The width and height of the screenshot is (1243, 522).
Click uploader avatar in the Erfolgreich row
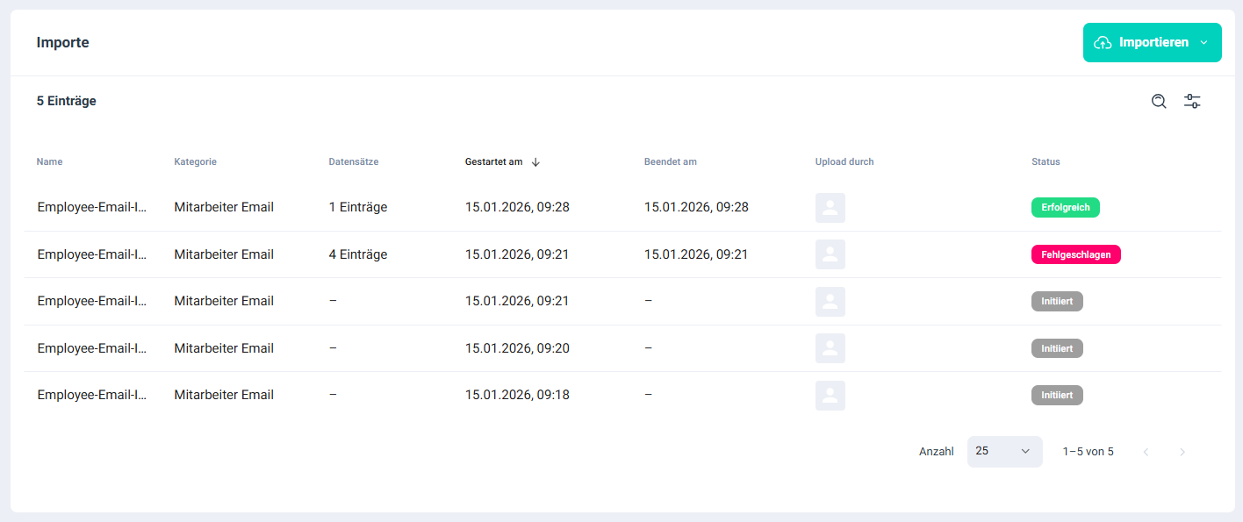830,208
